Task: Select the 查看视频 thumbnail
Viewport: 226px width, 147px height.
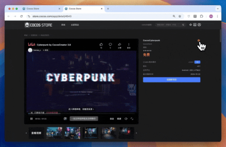Action: [36, 133]
